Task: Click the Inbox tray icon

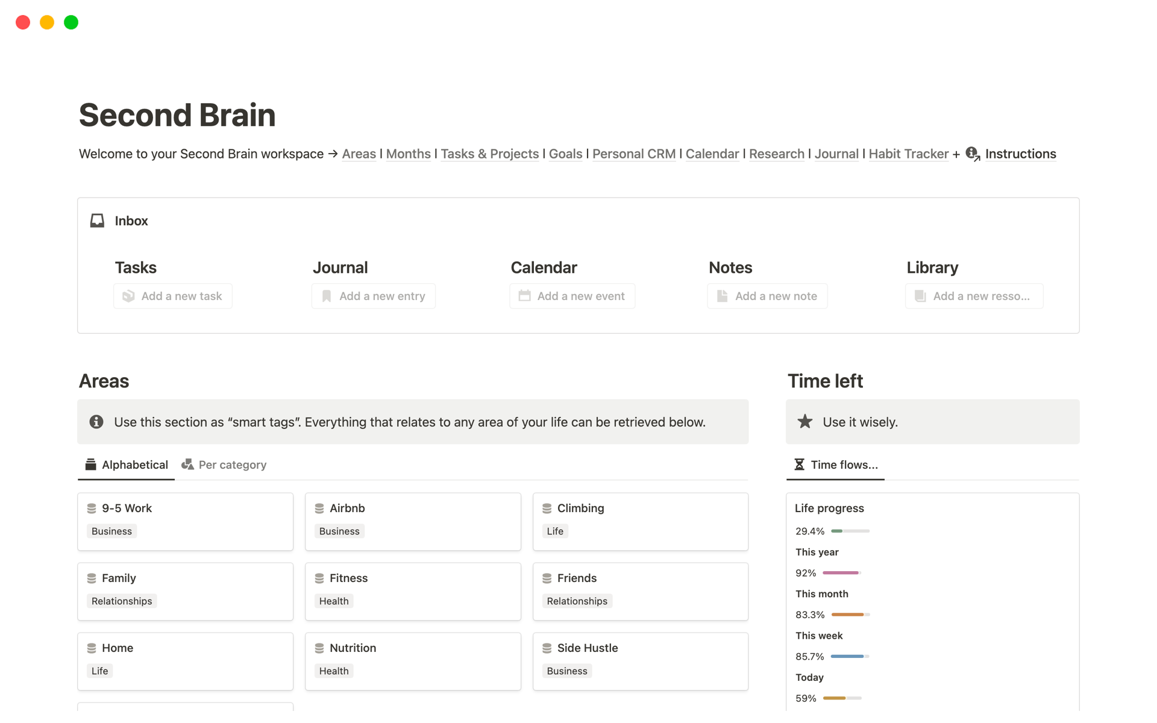Action: [97, 221]
